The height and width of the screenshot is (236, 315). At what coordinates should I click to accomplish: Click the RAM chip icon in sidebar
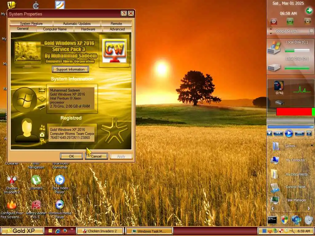(x=279, y=103)
